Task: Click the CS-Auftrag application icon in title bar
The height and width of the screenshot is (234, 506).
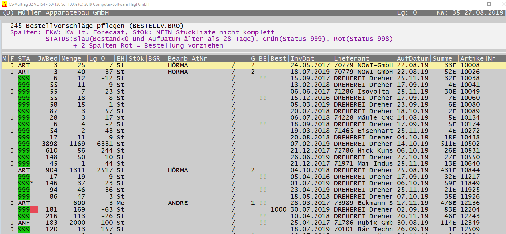Action: 4,4
